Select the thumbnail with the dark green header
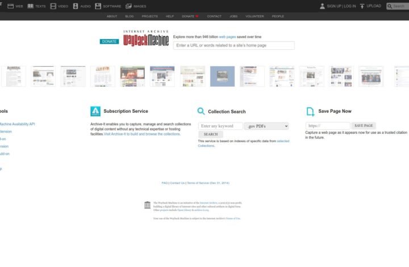This screenshot has width=409, height=267. tap(132, 77)
